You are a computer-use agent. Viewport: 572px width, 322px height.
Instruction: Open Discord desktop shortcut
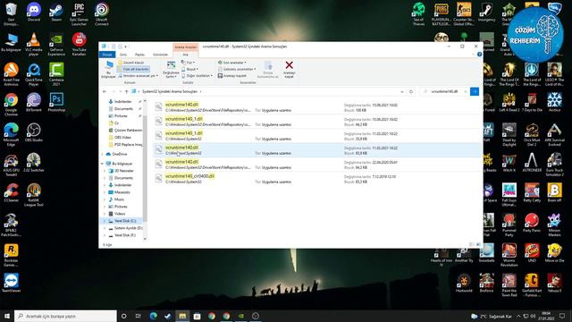(x=34, y=13)
